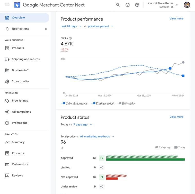Click the Under review status row label
The image size is (195, 194).
[69, 187]
